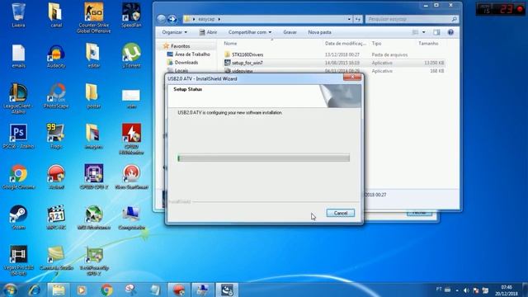
Task: Refresh the easycap folder view
Action: pos(357,19)
